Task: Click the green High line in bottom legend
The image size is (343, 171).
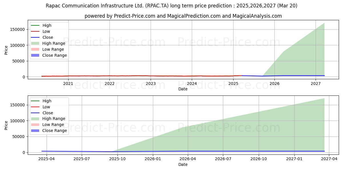Action: pyautogui.click(x=36, y=101)
